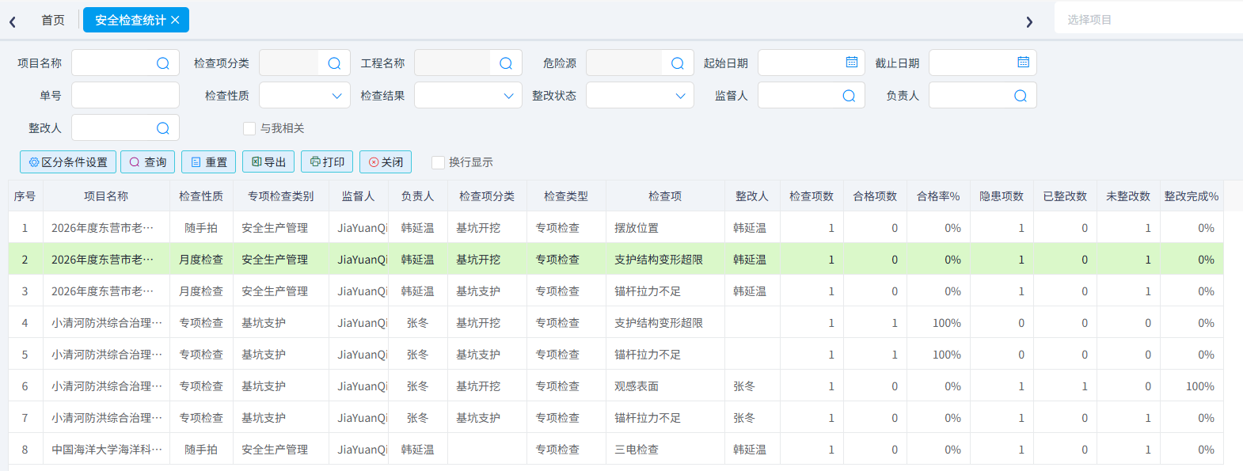Click the 未整改数 column header

pyautogui.click(x=1128, y=196)
